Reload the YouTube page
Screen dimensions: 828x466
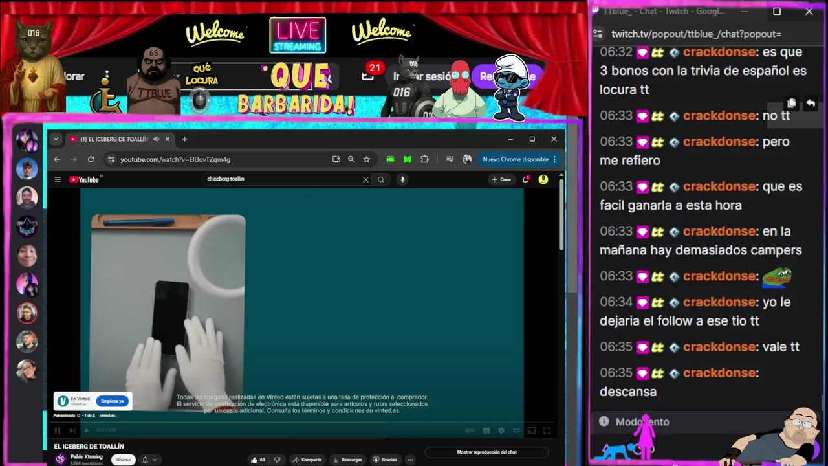coord(91,159)
